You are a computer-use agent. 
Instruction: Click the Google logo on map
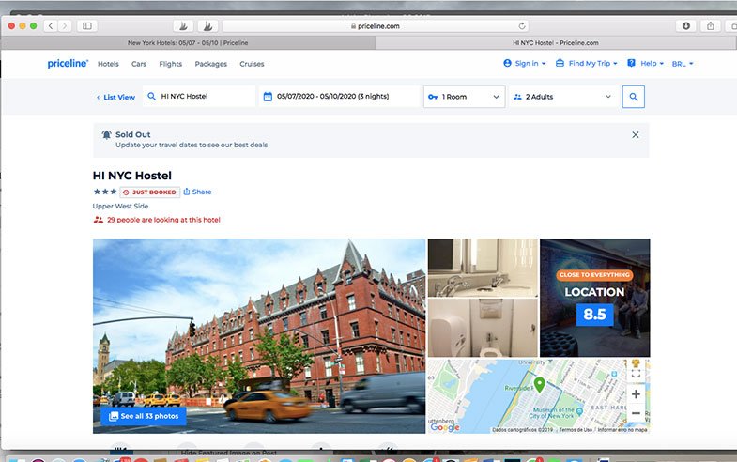tap(445, 426)
